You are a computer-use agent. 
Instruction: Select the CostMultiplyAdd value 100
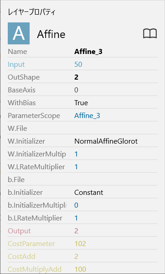[x=80, y=269]
